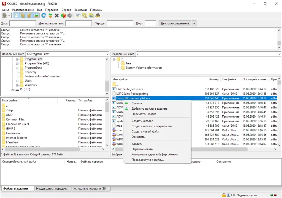Expand Users tree node
Screen dimensions: 282x198
(x=17, y=81)
